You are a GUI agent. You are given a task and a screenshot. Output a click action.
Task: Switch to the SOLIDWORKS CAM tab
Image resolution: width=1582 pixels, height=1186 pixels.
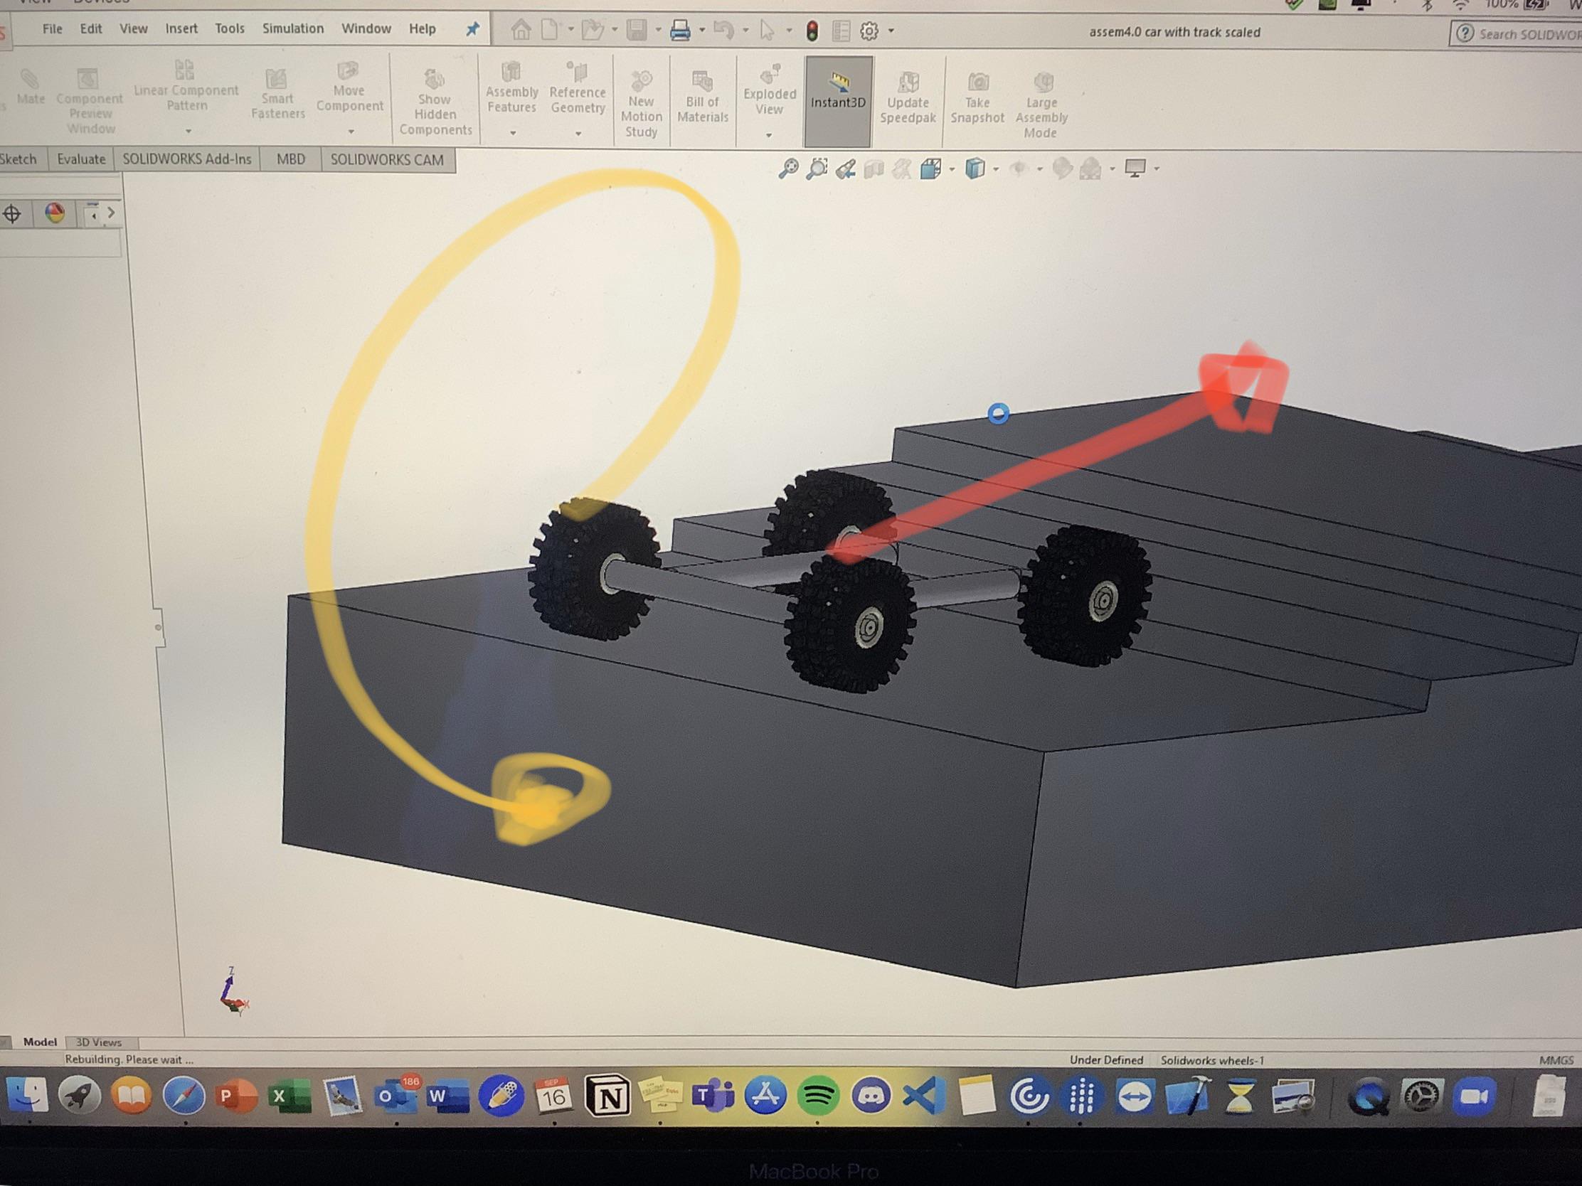click(x=386, y=159)
